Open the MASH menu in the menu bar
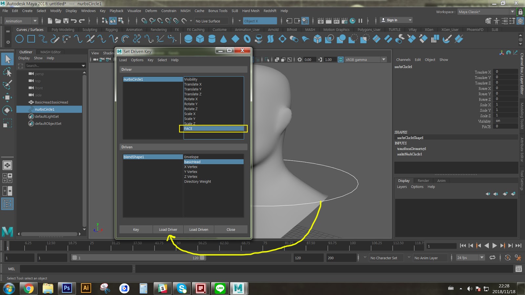The height and width of the screenshot is (295, 525). [185, 10]
